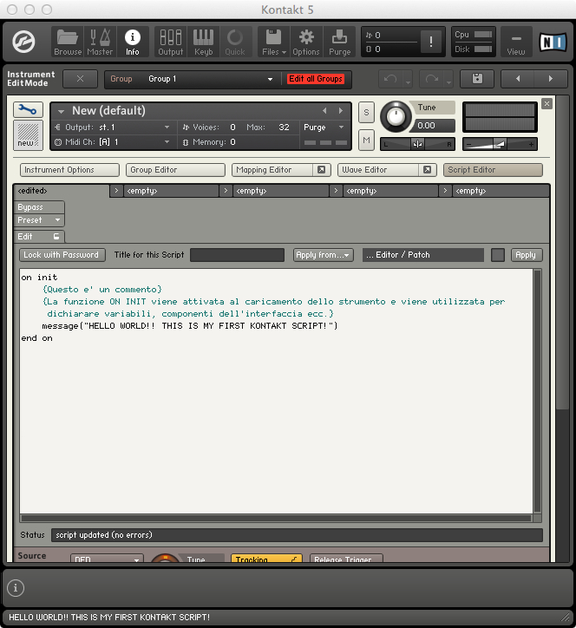
Task: Exit Instrument Edit Mode with X
Action: click(x=80, y=78)
